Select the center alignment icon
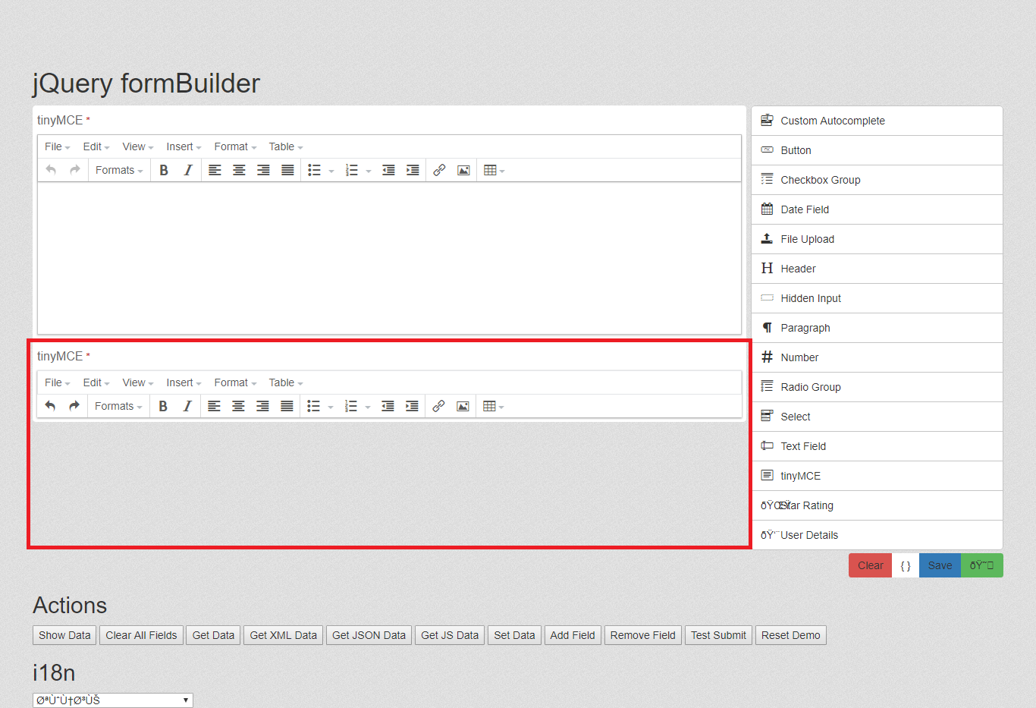Viewport: 1036px width, 708px height. pyautogui.click(x=239, y=170)
